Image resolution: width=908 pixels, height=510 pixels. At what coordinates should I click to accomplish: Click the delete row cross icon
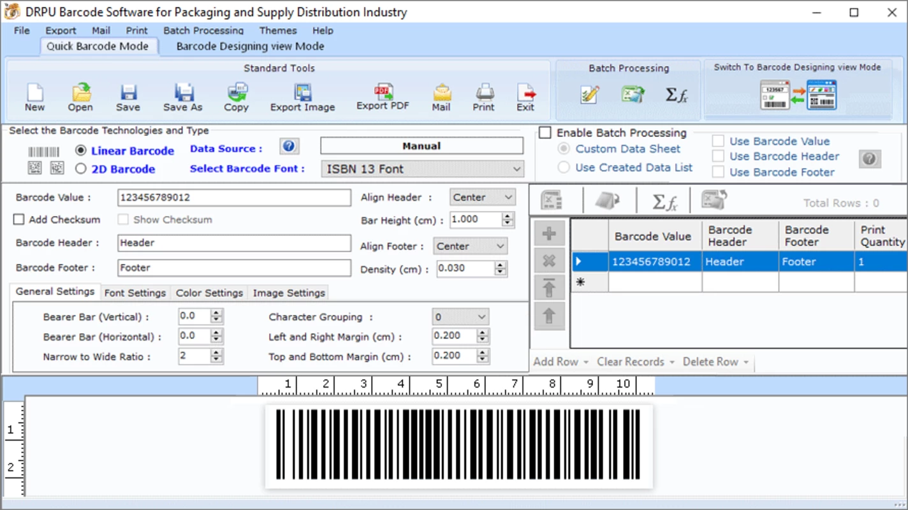pos(549,261)
